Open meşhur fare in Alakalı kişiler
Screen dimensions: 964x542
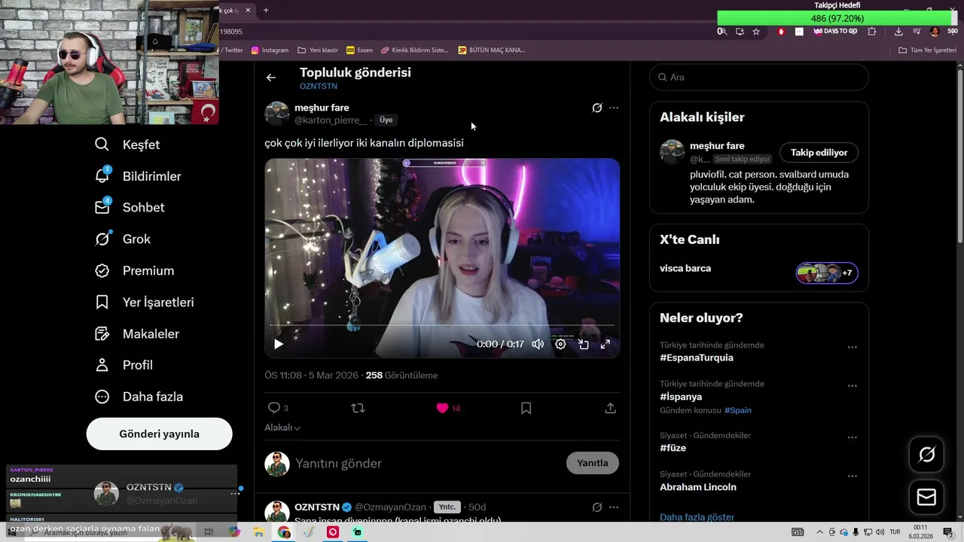[717, 146]
